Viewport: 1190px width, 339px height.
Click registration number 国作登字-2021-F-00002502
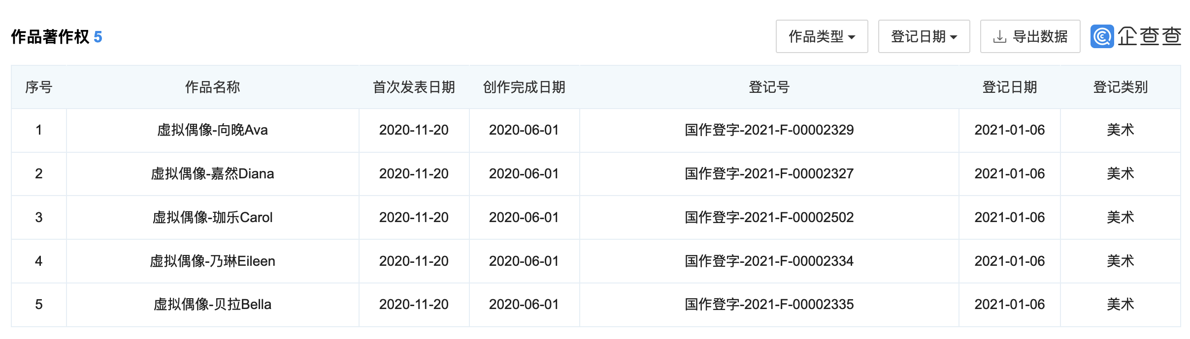tap(769, 218)
